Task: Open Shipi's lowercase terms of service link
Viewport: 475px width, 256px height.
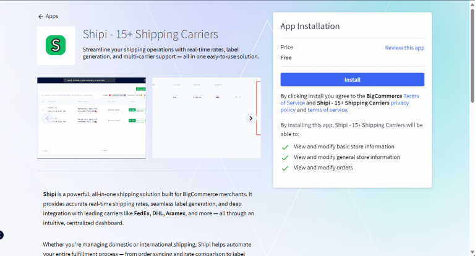Action: pyautogui.click(x=327, y=110)
